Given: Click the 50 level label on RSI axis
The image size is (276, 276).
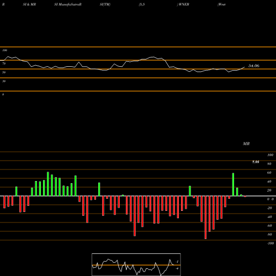Looking at the screenshot, I should (x=4, y=72).
